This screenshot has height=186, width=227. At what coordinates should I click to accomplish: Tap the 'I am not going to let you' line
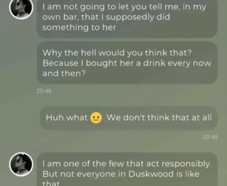click(124, 7)
